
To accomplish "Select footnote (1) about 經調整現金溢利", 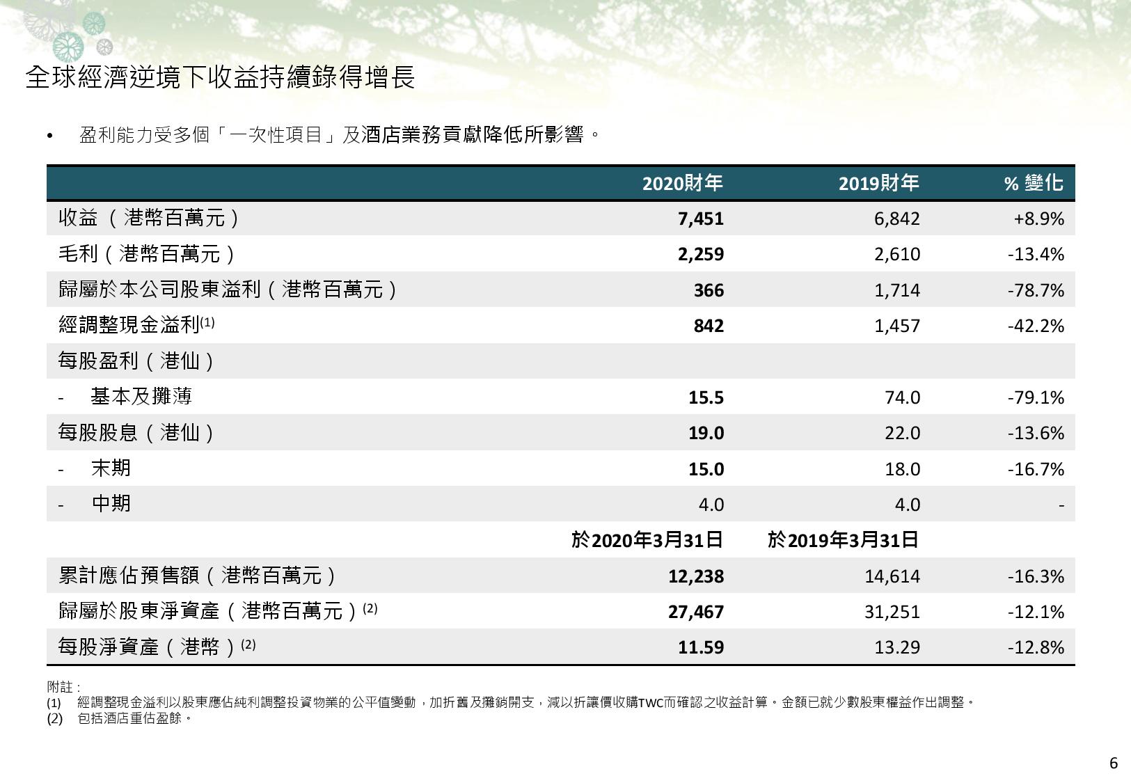I will pos(512,703).
